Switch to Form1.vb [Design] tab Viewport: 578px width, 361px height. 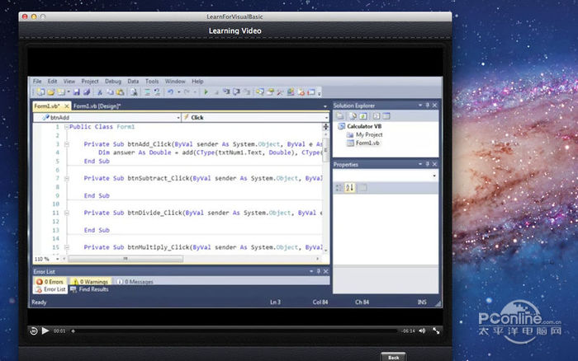click(97, 106)
